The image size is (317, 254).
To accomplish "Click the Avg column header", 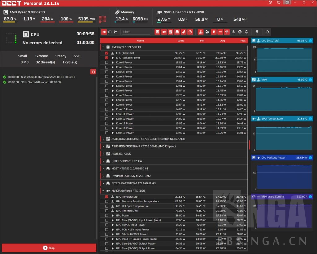I will tap(222, 41).
